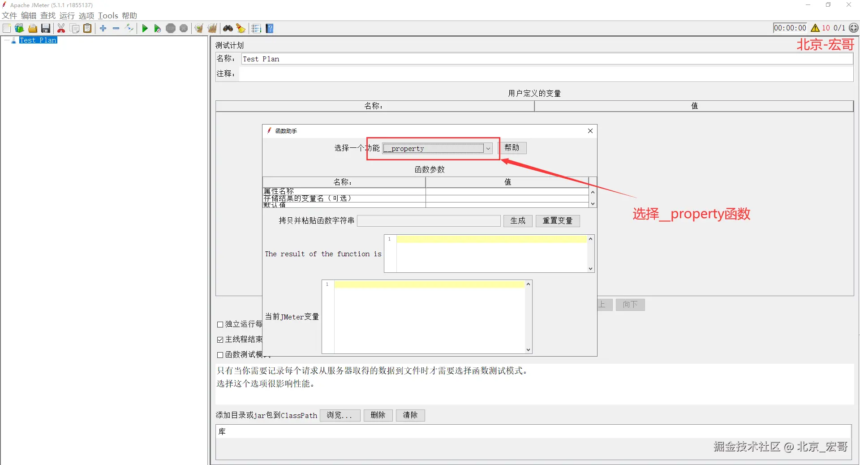
Task: Open Function Helper list icon
Action: tap(256, 28)
